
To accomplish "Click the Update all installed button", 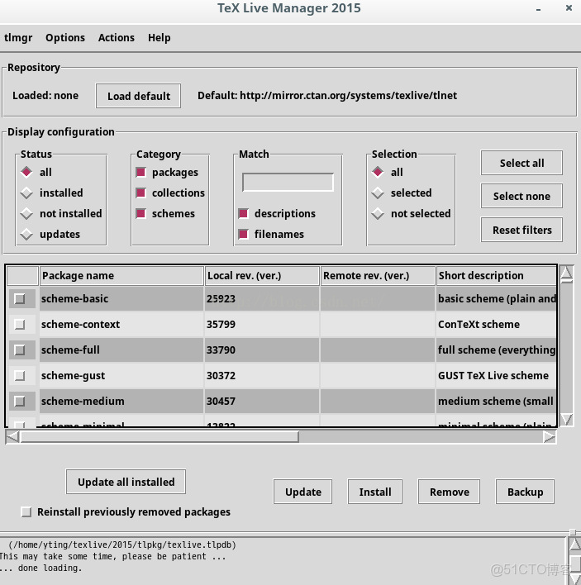I will (126, 482).
